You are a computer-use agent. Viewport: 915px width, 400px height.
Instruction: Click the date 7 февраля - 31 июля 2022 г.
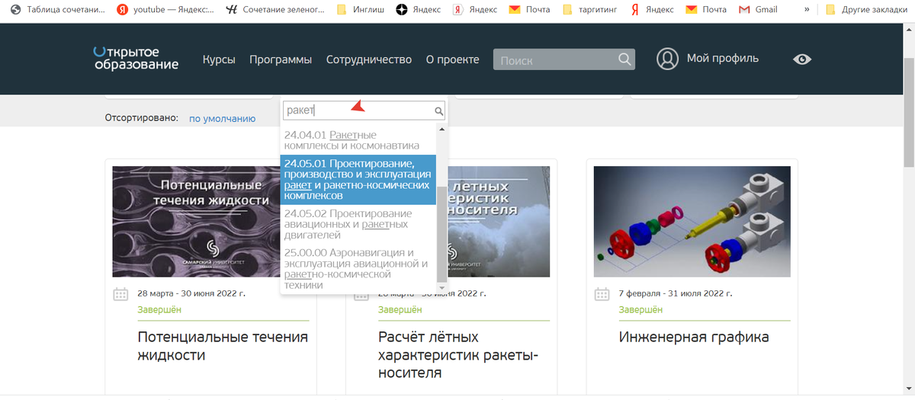677,293
